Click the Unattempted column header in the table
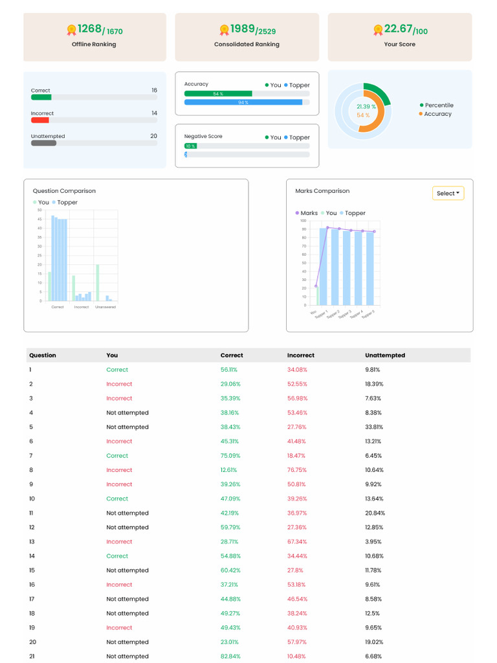Screen dimensions: 497x663 (384, 355)
